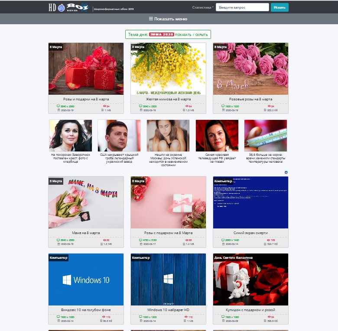Viewport: 338px width, 331px height.
Task: Click calendar icon under Синий экран смерти
Action: click(224, 244)
